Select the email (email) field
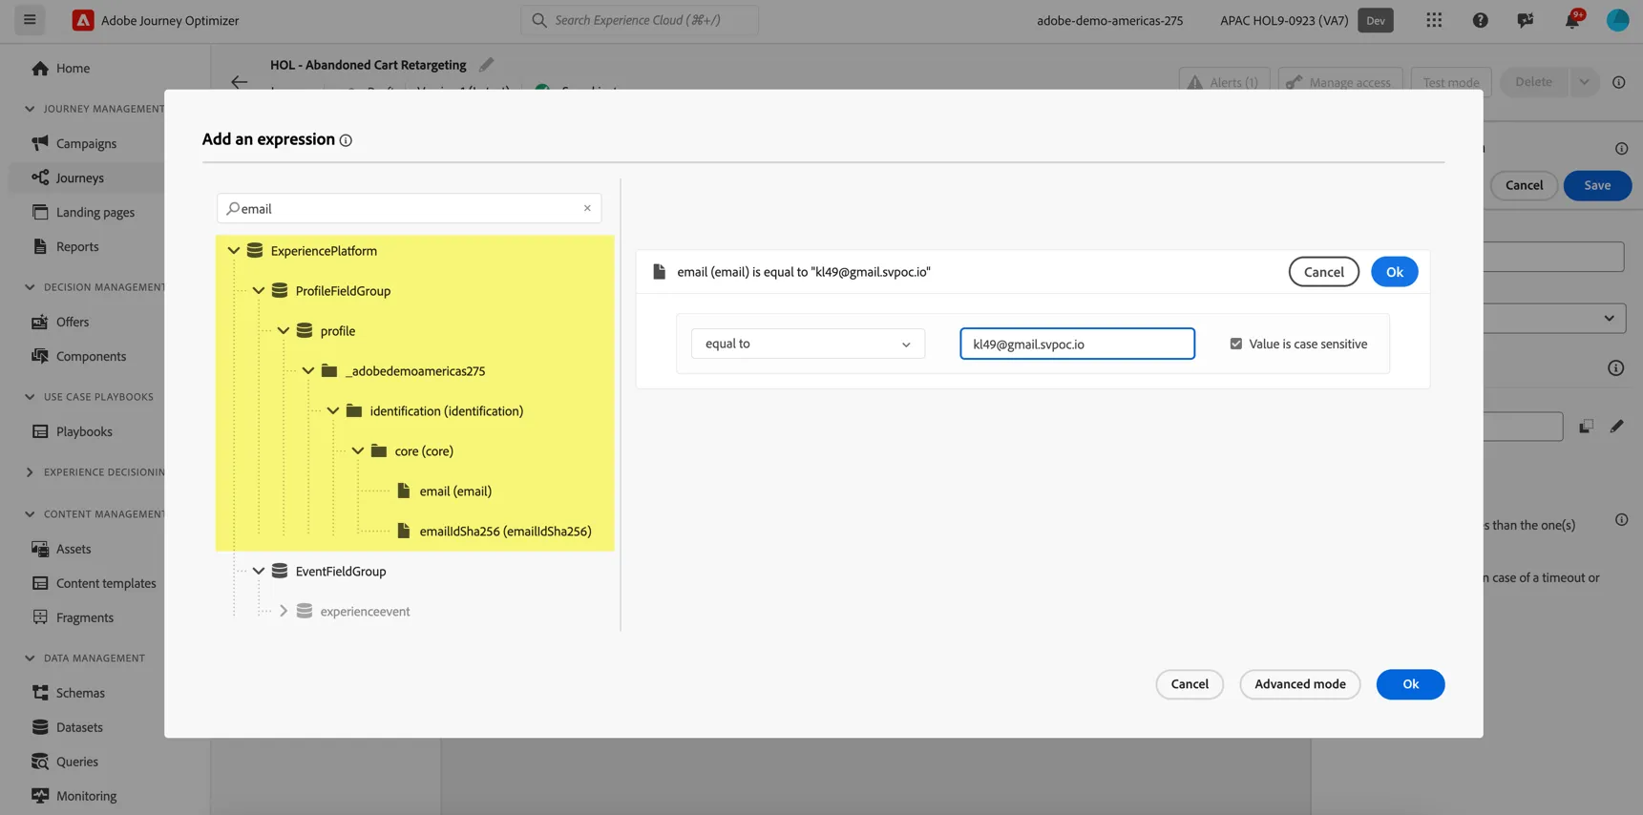 click(455, 491)
